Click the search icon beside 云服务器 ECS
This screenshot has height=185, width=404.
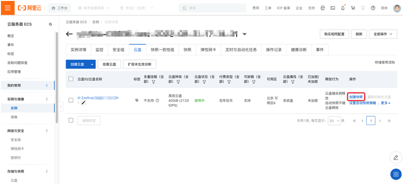tap(51, 24)
